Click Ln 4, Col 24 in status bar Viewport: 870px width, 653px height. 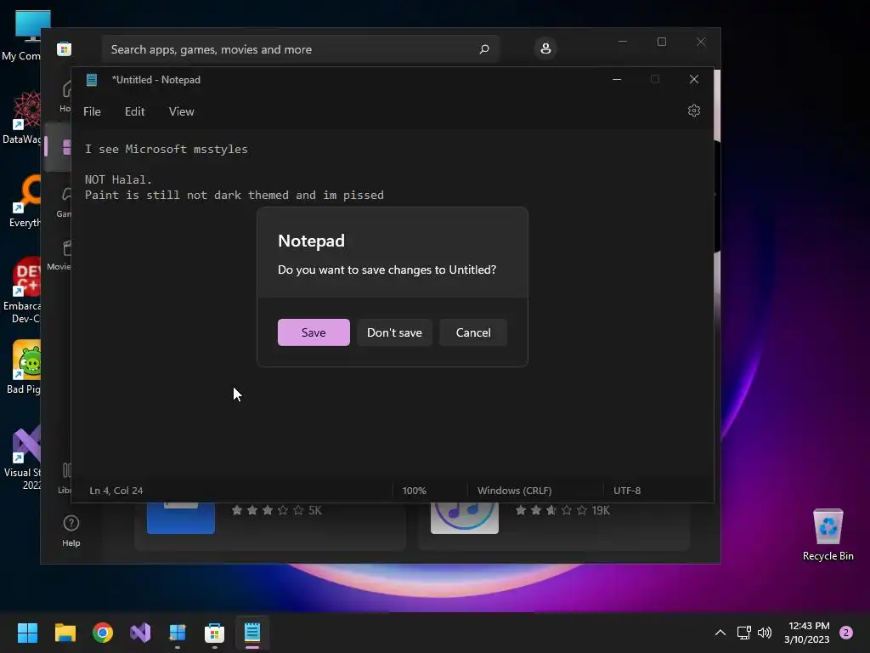pos(116,491)
